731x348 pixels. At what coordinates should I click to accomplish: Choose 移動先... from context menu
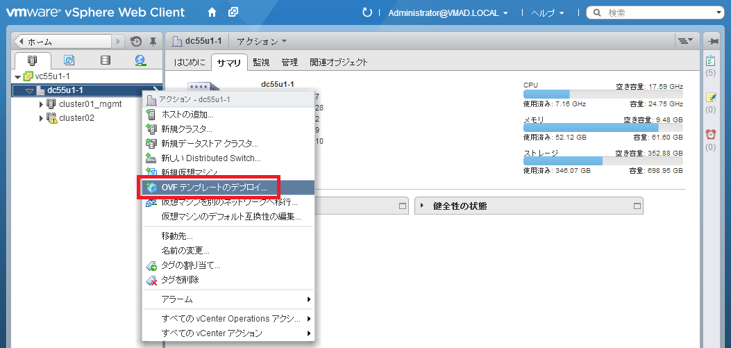point(228,236)
